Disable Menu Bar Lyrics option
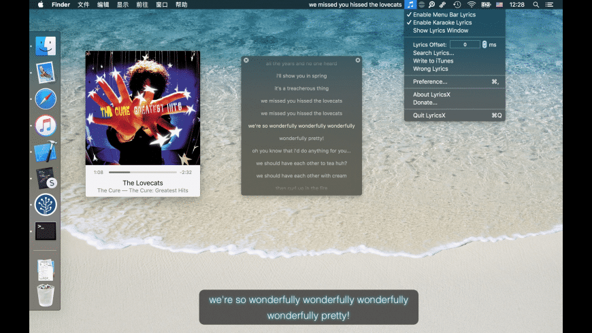 pos(444,14)
